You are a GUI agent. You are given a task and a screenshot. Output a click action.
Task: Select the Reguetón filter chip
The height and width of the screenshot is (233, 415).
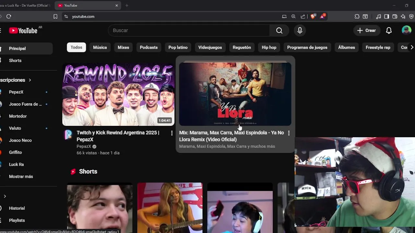point(242,47)
